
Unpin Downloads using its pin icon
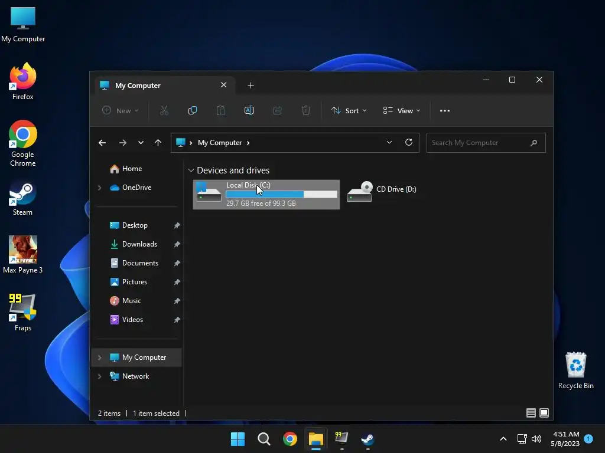(177, 244)
